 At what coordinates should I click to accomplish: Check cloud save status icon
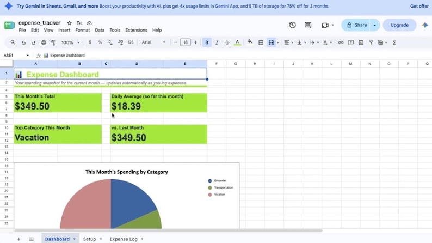pos(90,23)
